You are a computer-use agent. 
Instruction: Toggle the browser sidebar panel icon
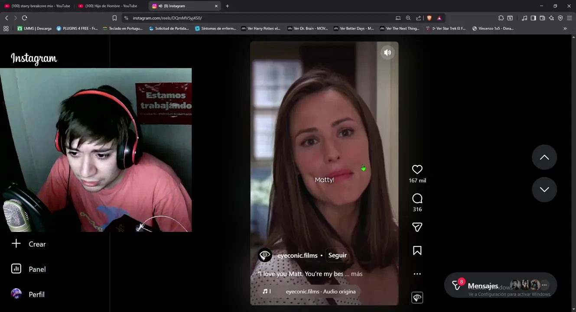click(x=534, y=18)
